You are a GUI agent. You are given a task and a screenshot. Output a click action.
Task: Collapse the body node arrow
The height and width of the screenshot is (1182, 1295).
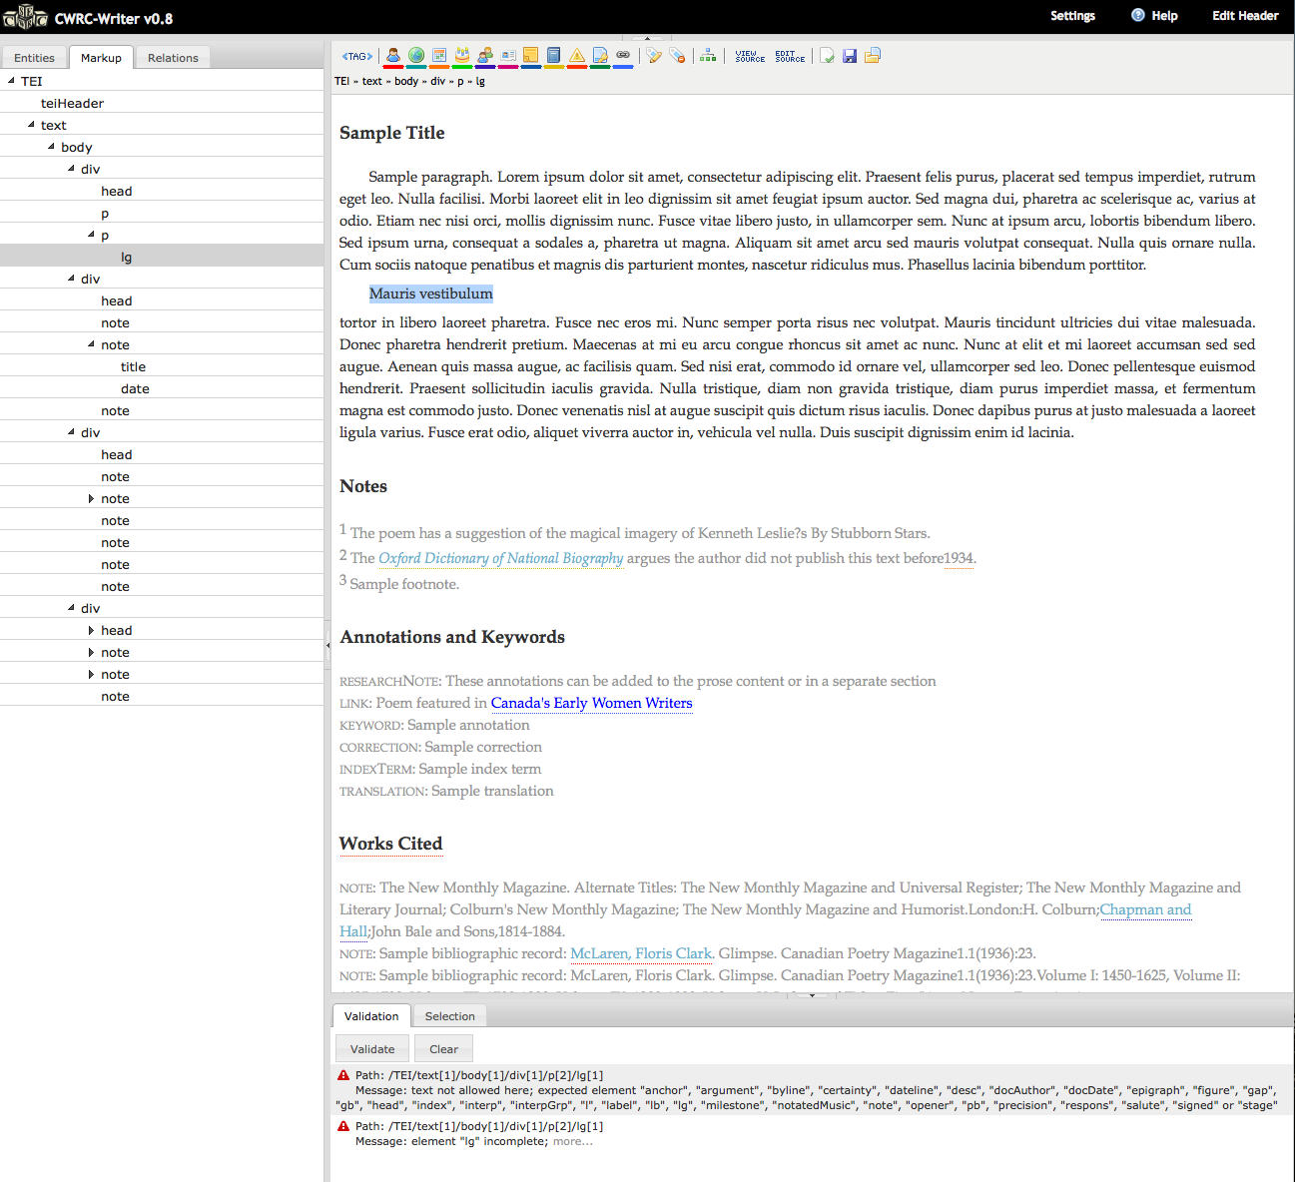pyautogui.click(x=52, y=147)
